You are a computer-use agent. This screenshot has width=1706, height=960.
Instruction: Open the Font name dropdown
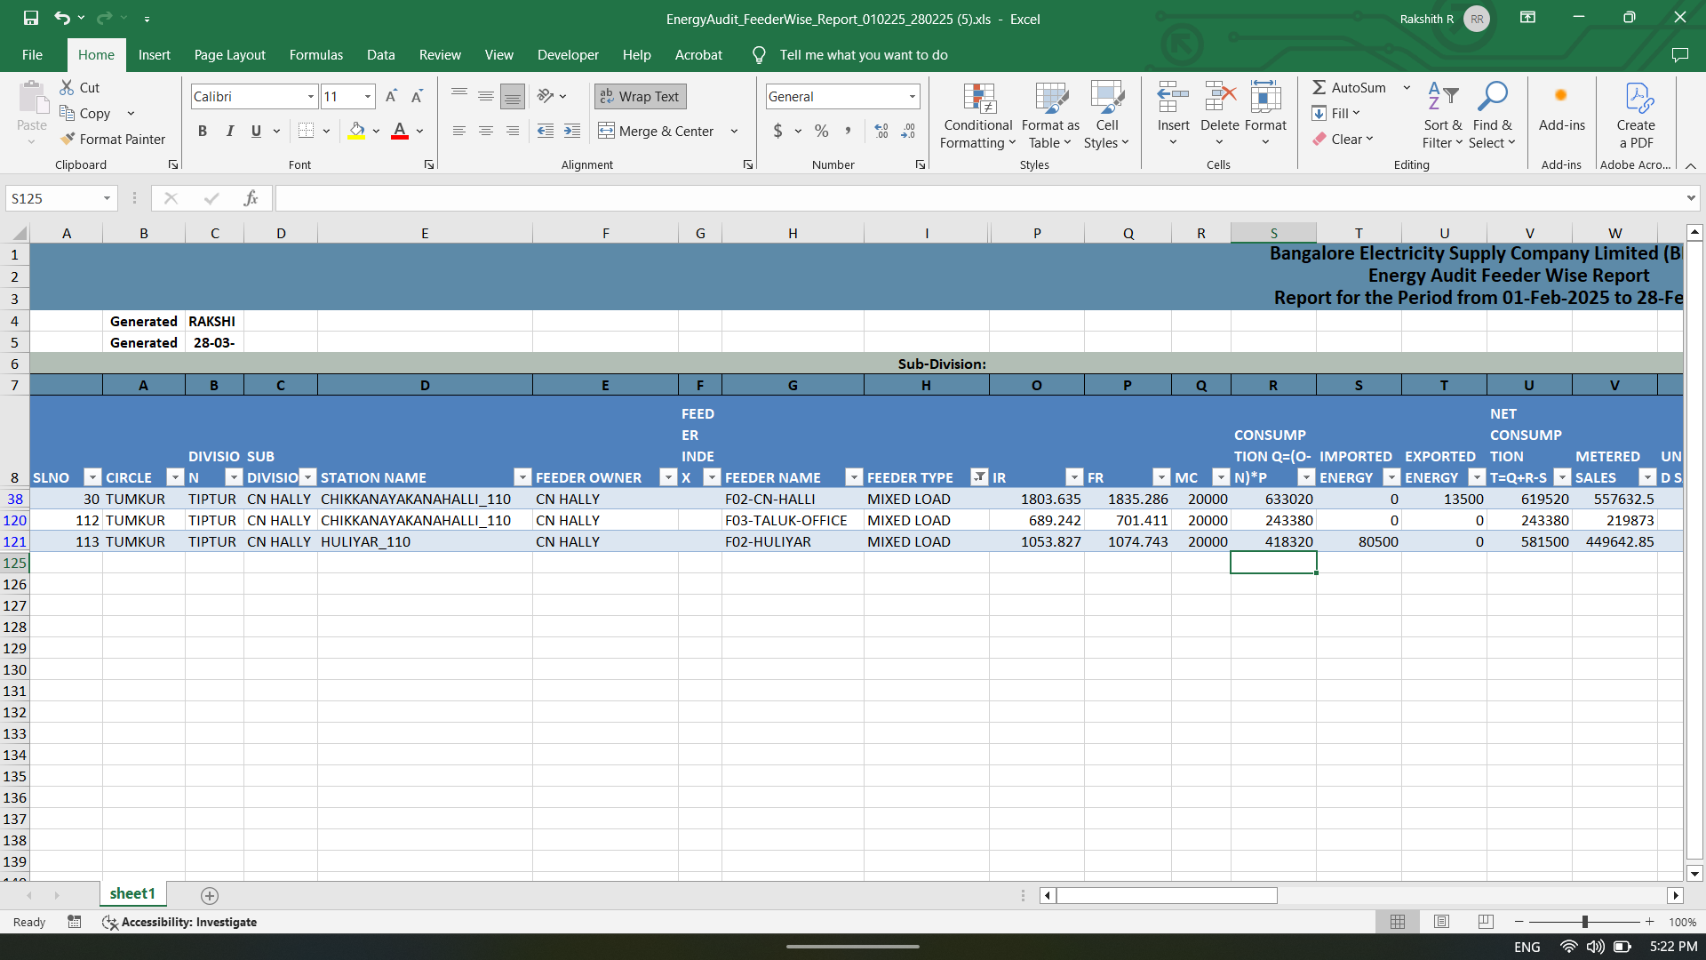pos(311,96)
